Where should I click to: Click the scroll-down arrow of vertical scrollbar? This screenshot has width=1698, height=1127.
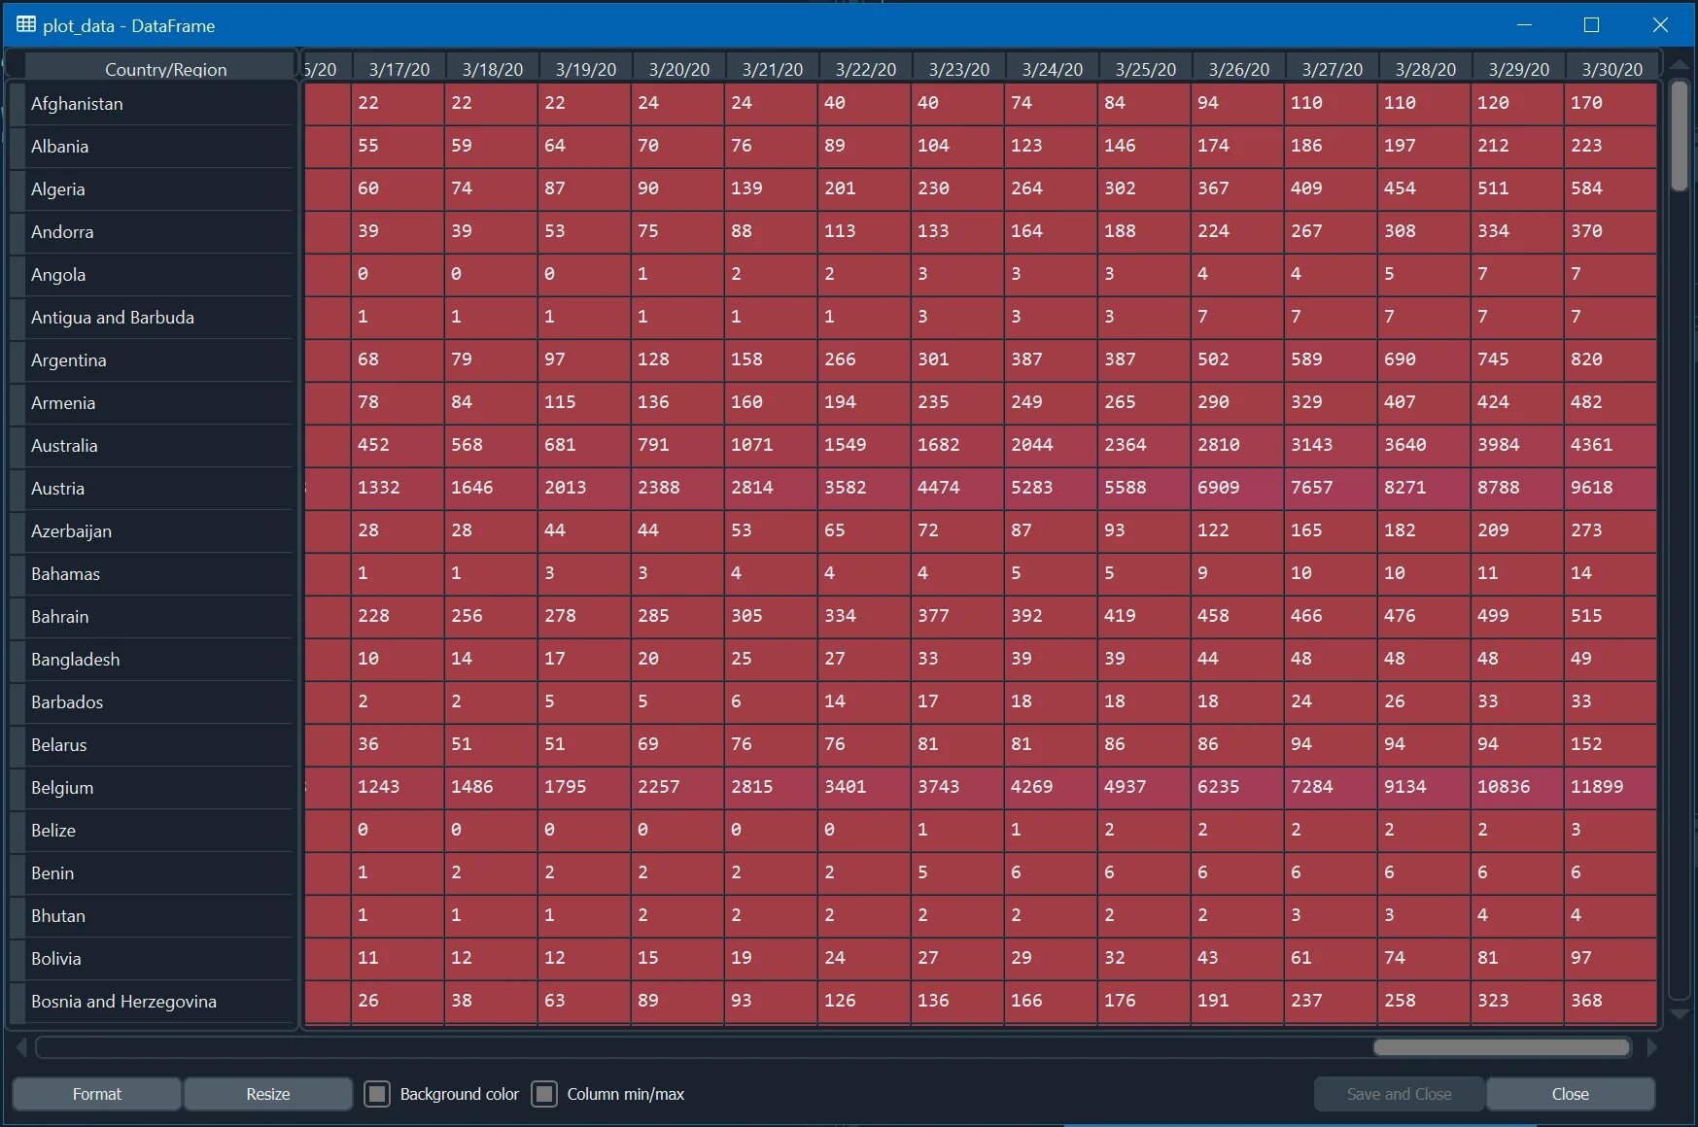point(1679,1013)
